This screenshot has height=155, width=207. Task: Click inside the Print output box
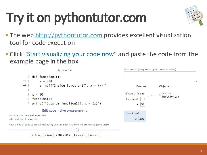click(160, 76)
